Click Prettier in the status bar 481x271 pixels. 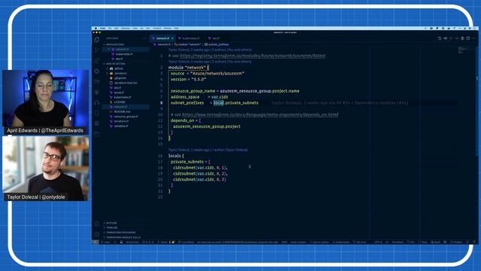(x=456, y=242)
